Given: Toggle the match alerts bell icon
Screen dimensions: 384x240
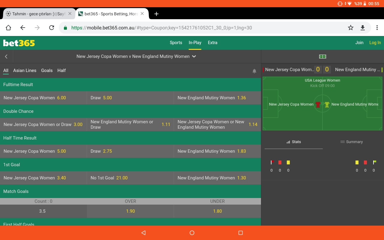Looking at the screenshot, I should tap(254, 71).
